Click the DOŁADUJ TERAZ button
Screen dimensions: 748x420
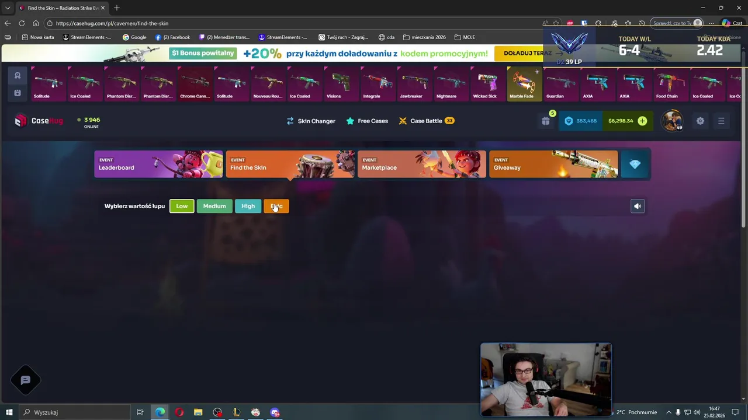(x=528, y=53)
